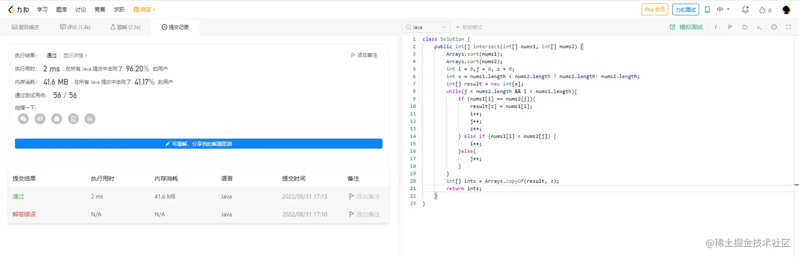This screenshot has width=799, height=257.
Task: Start 模拟面试 mock interview
Action: [686, 27]
